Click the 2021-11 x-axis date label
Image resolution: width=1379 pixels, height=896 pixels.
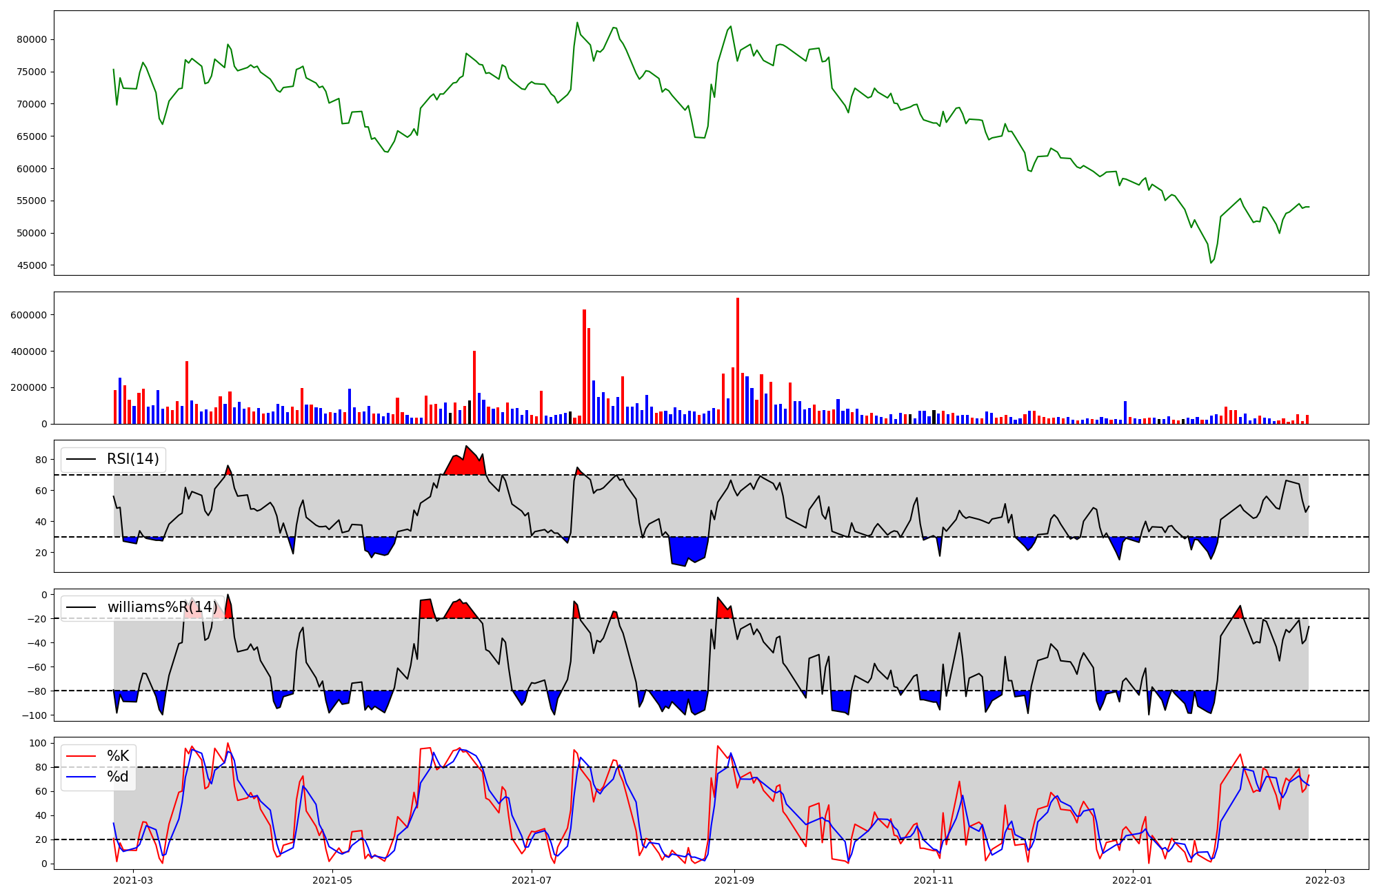[934, 880]
